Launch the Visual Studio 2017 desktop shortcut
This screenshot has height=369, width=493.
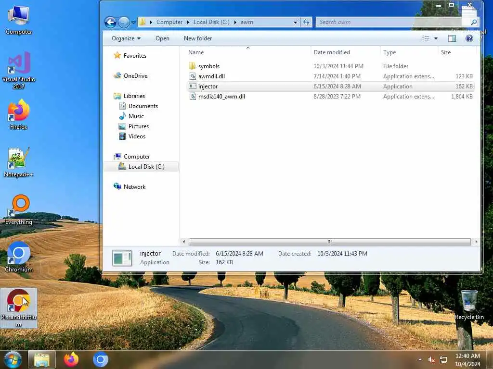click(x=19, y=70)
